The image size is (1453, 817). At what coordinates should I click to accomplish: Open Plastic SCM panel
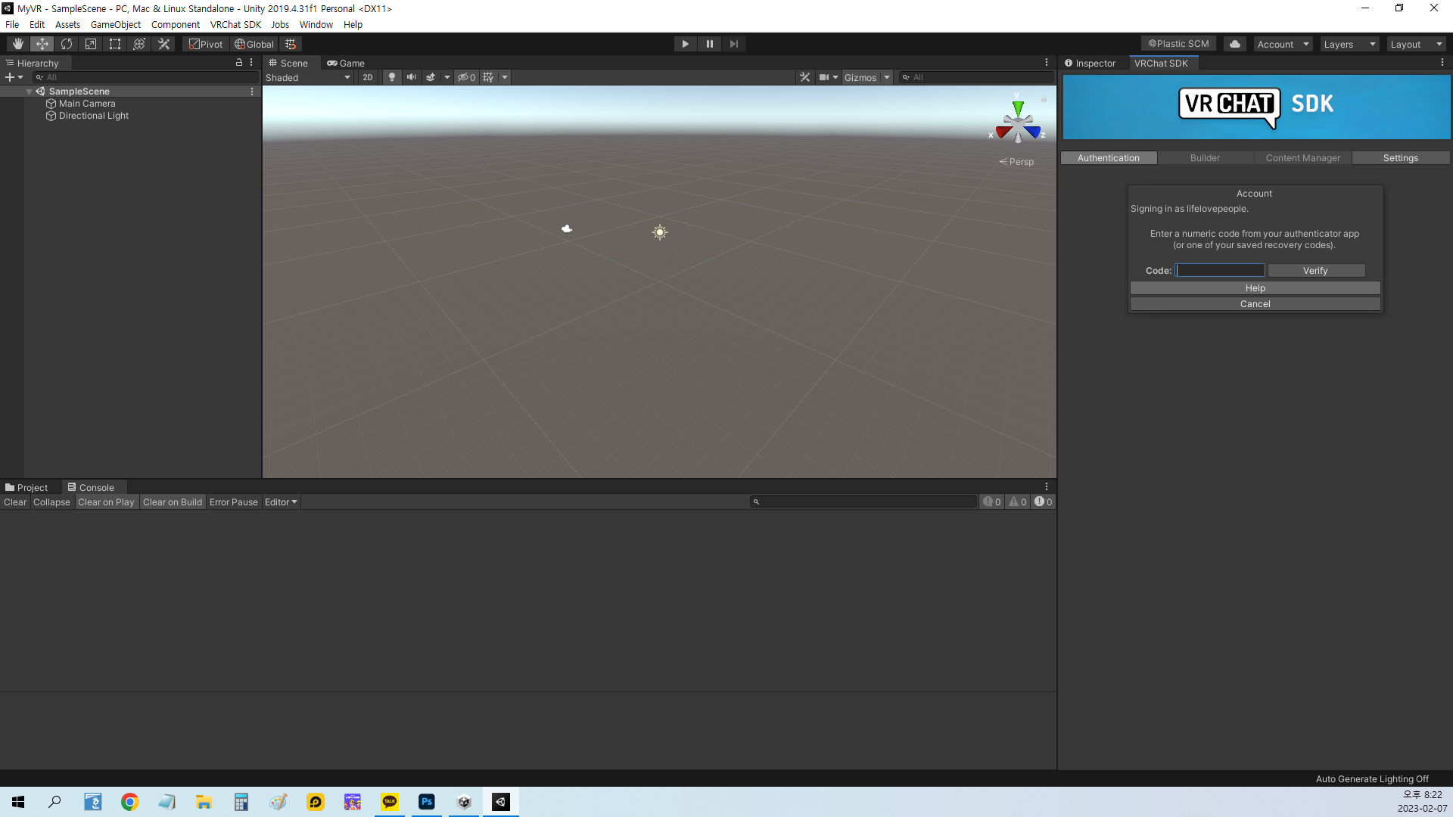pyautogui.click(x=1178, y=44)
